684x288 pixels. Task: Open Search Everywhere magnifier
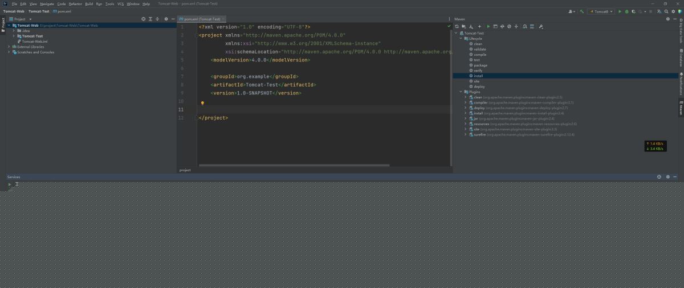(666, 11)
